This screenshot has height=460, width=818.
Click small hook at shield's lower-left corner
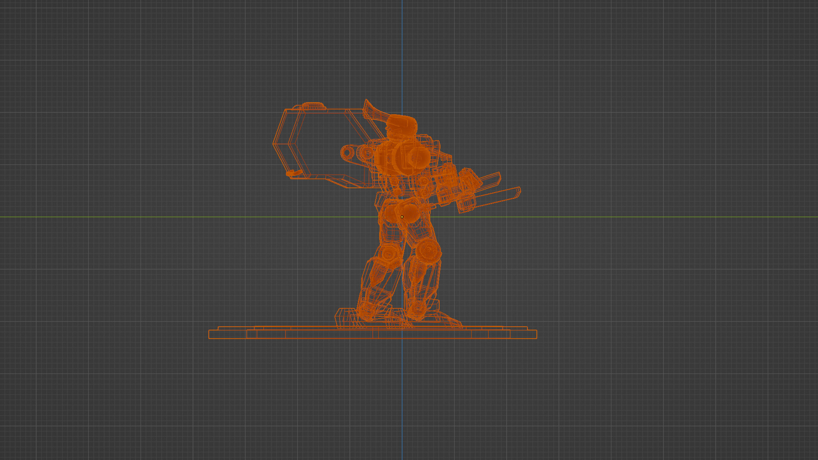[291, 173]
